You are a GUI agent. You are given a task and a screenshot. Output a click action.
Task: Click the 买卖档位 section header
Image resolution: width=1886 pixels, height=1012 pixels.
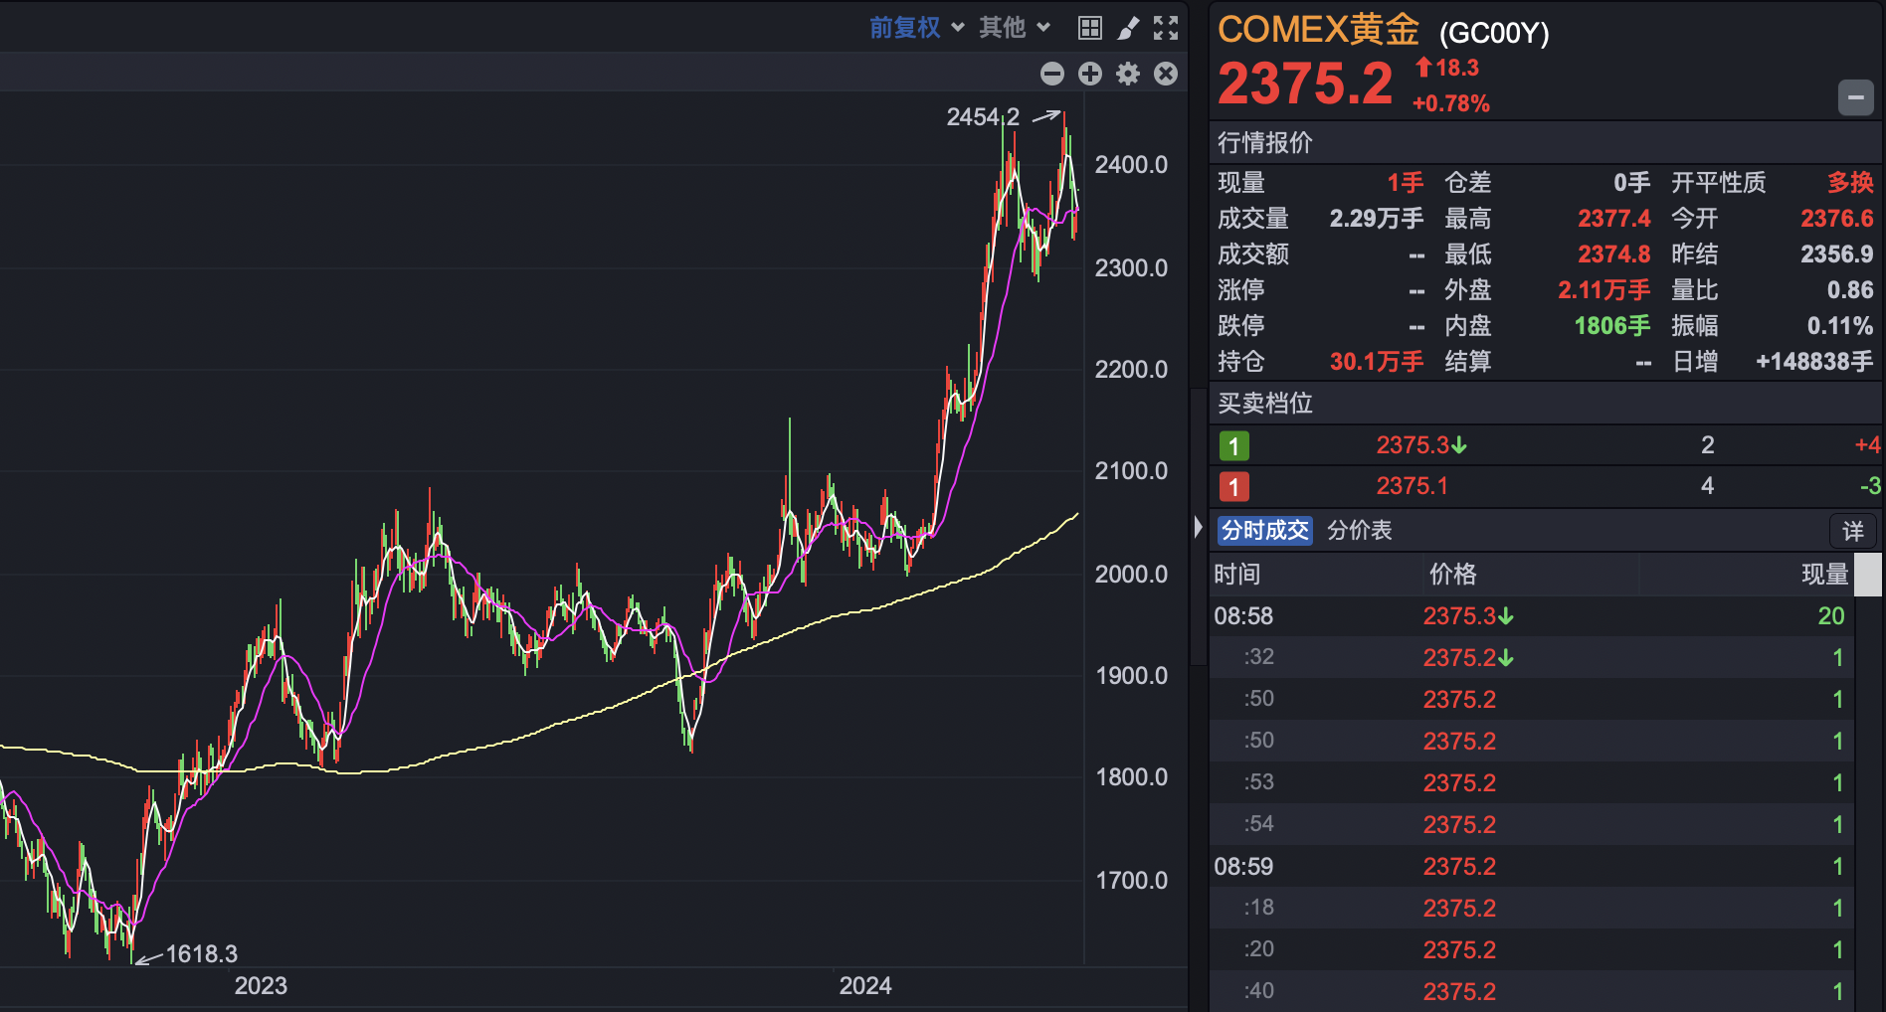(1265, 403)
